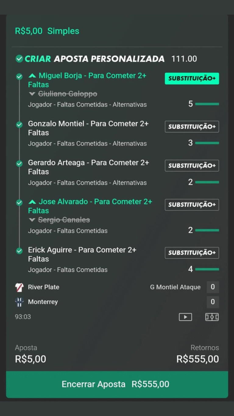Click the check icon next to Gonzalo Montiel
Screen dimensions: 234x416
tap(19, 124)
